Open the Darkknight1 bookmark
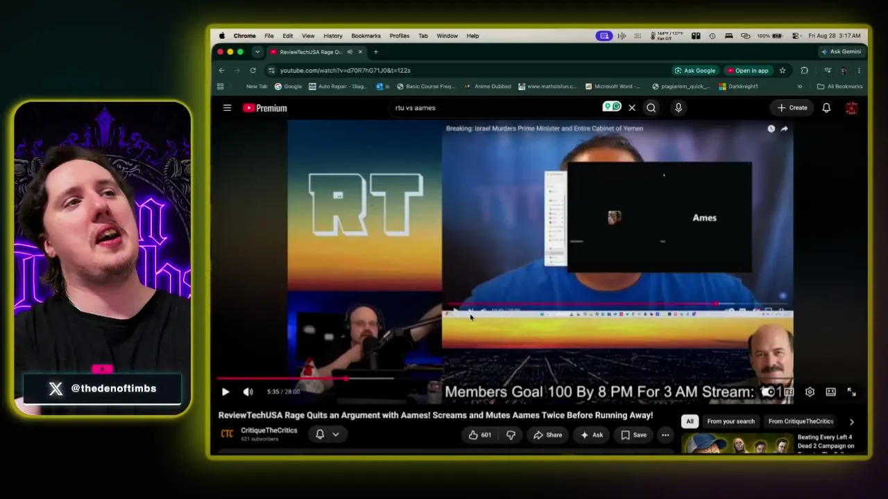 738,87
